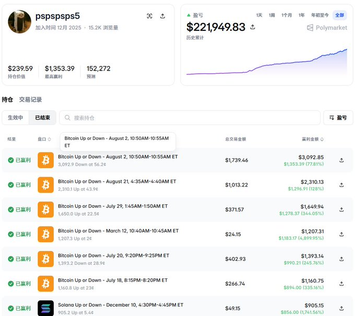Open Bitcoin icon for March 12 market
The height and width of the screenshot is (316, 355).
[46, 234]
